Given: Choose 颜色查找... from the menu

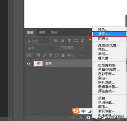Looking at the screenshot, I should click(x=109, y=91).
